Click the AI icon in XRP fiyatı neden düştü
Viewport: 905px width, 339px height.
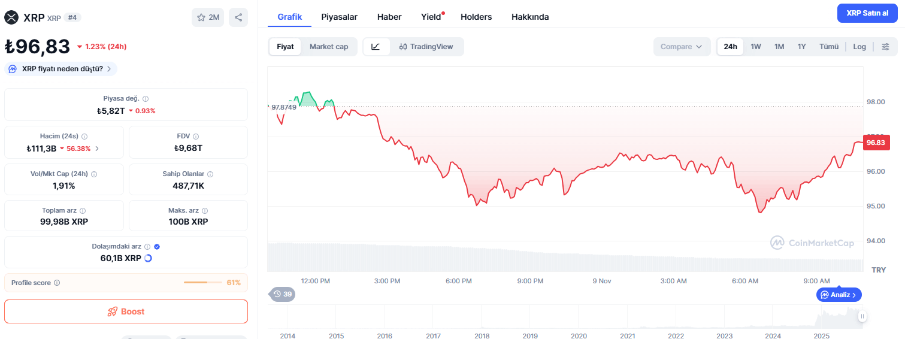13,69
